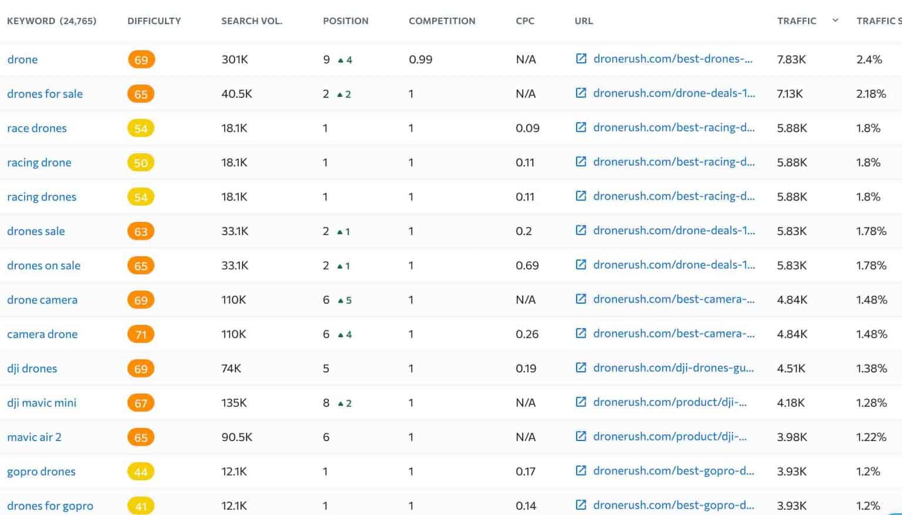902x515 pixels.
Task: Sort by the Position column header
Action: pos(345,21)
